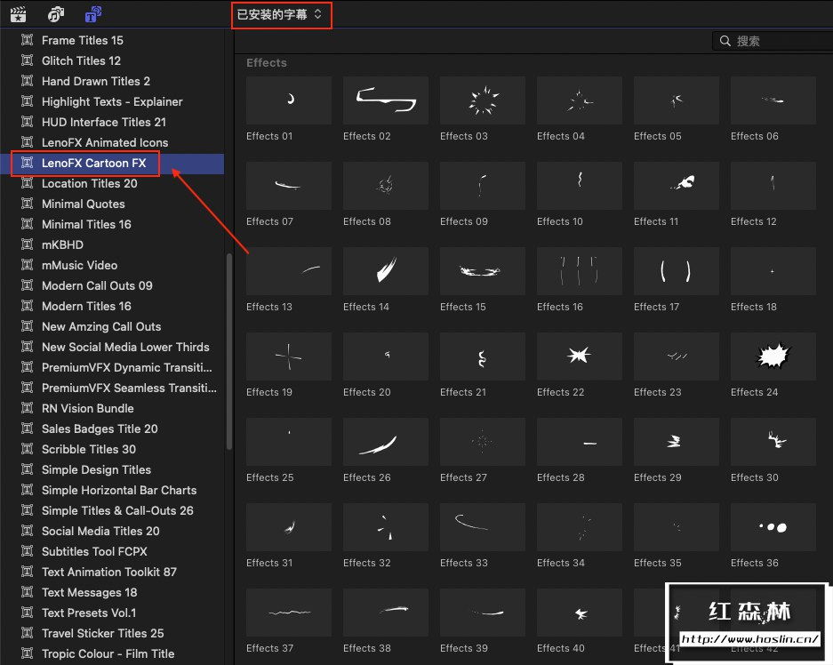Select RN Vision Bundle category

(87, 408)
